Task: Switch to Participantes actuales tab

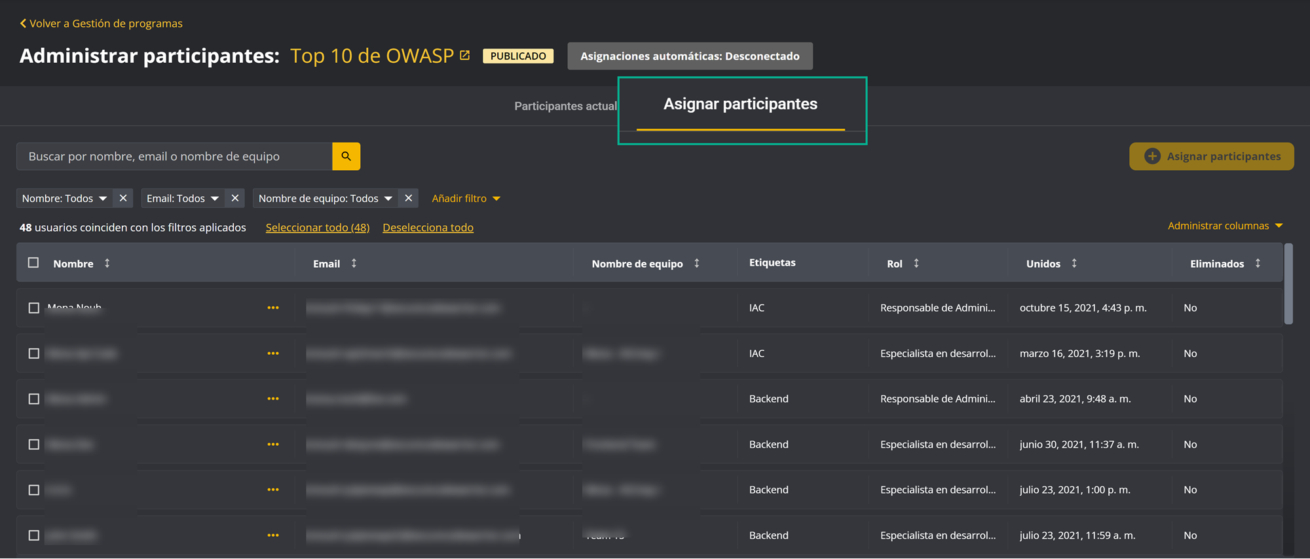Action: coord(565,106)
